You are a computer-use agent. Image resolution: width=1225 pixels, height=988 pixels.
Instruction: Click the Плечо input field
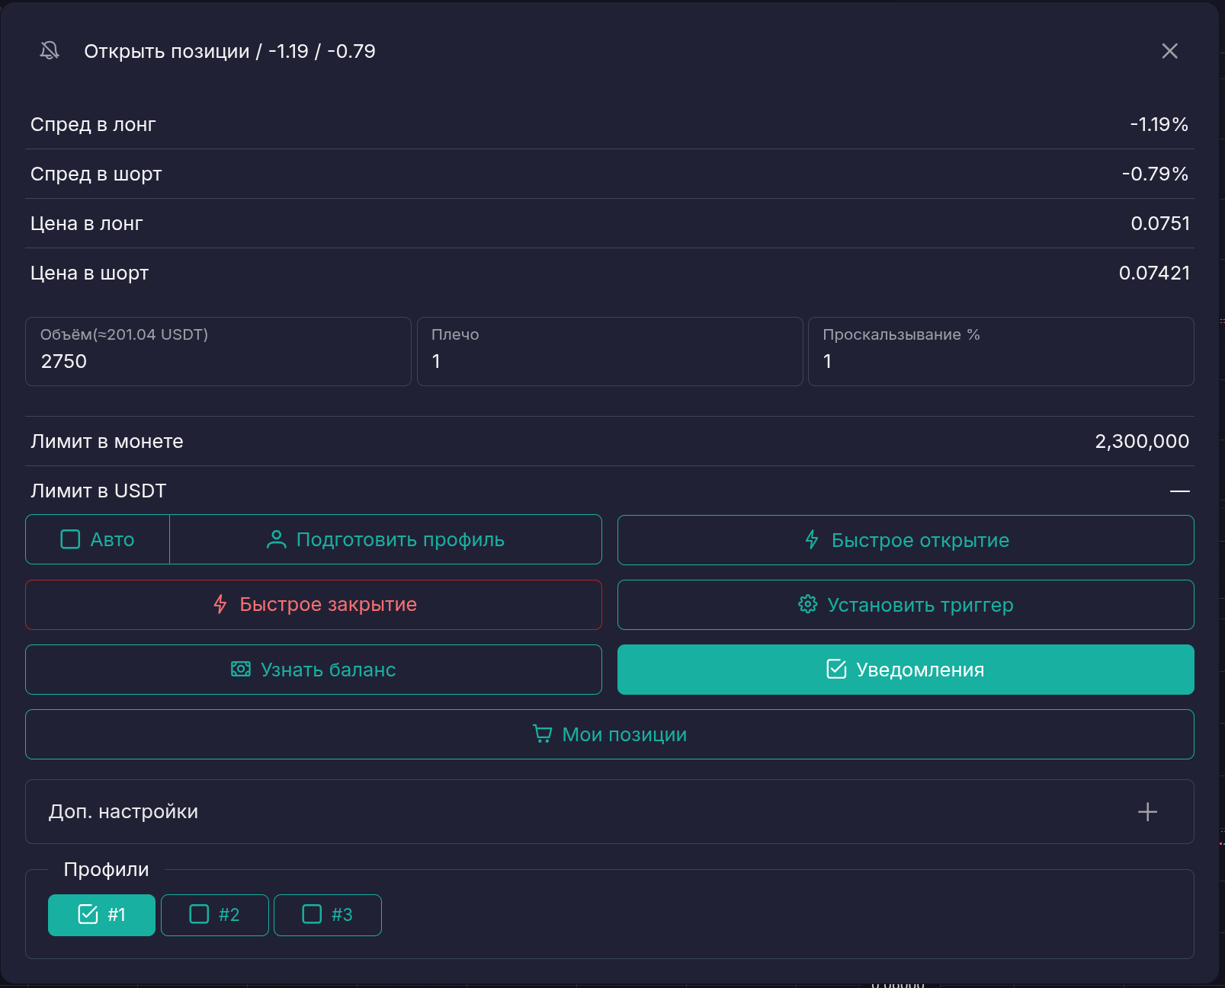point(610,352)
